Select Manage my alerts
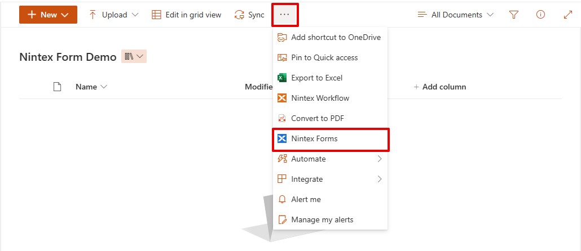581x251 pixels. tap(330, 220)
